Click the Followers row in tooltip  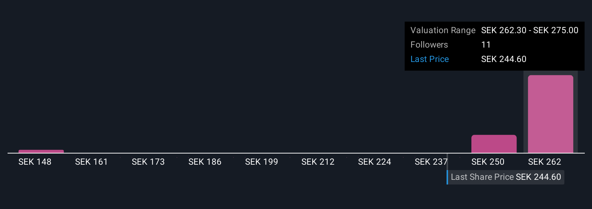[495, 45]
